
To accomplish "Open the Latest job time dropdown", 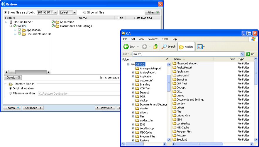I will click(x=74, y=12).
